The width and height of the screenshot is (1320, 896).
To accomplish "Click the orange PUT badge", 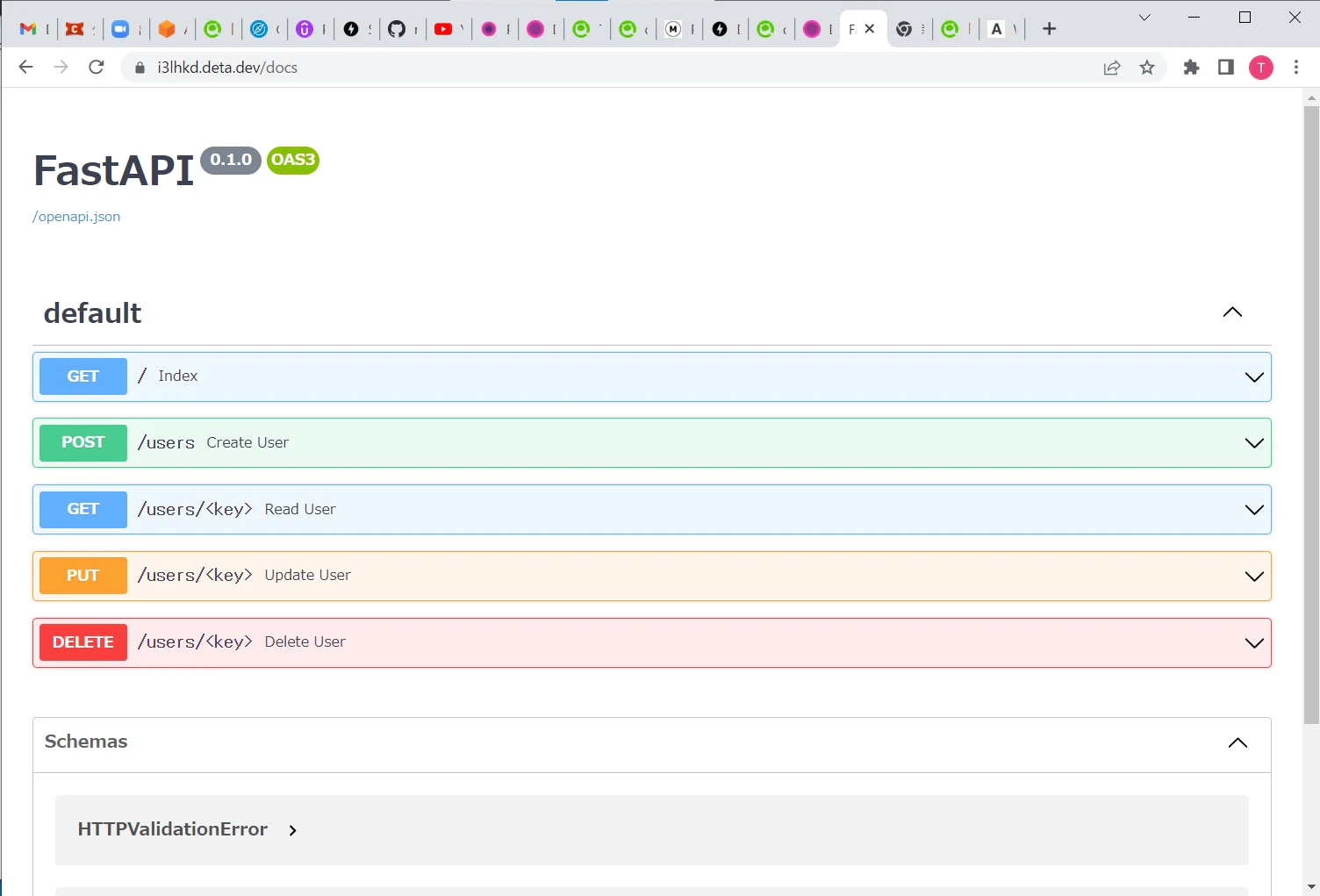I will 83,576.
